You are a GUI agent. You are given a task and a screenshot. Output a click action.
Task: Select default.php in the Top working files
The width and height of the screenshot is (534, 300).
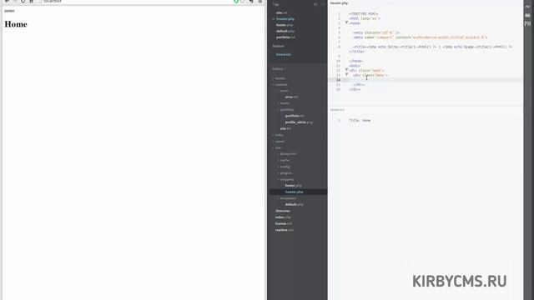coord(285,31)
